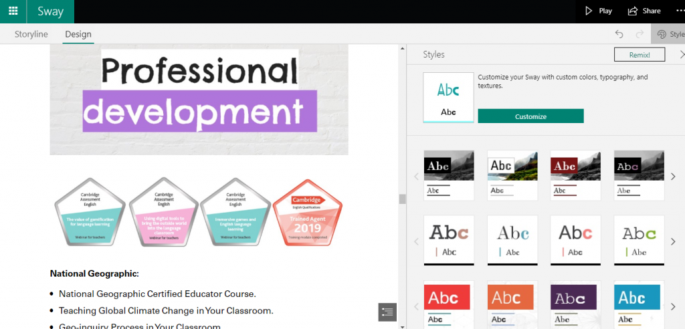Click the Sway app title
The height and width of the screenshot is (329, 685).
point(51,11)
